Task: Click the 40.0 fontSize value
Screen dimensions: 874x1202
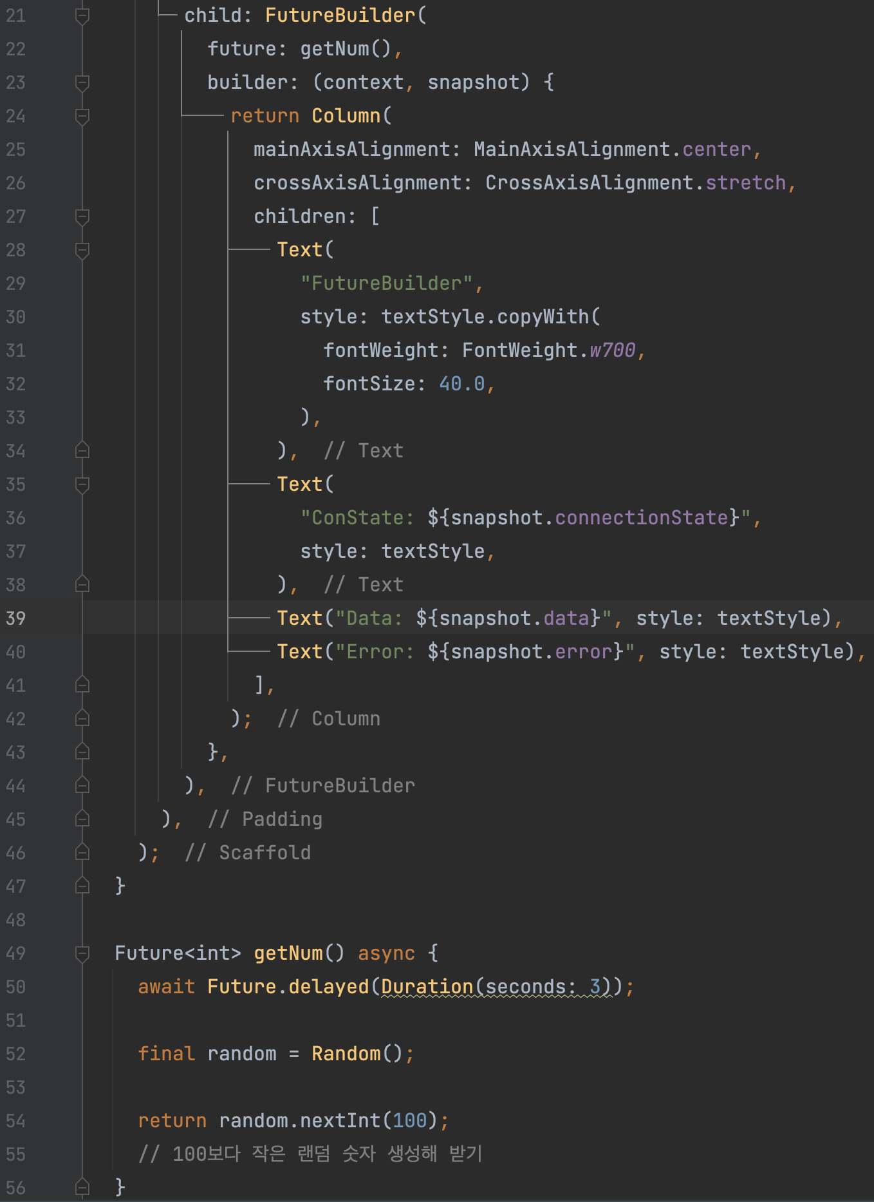Action: (x=462, y=384)
